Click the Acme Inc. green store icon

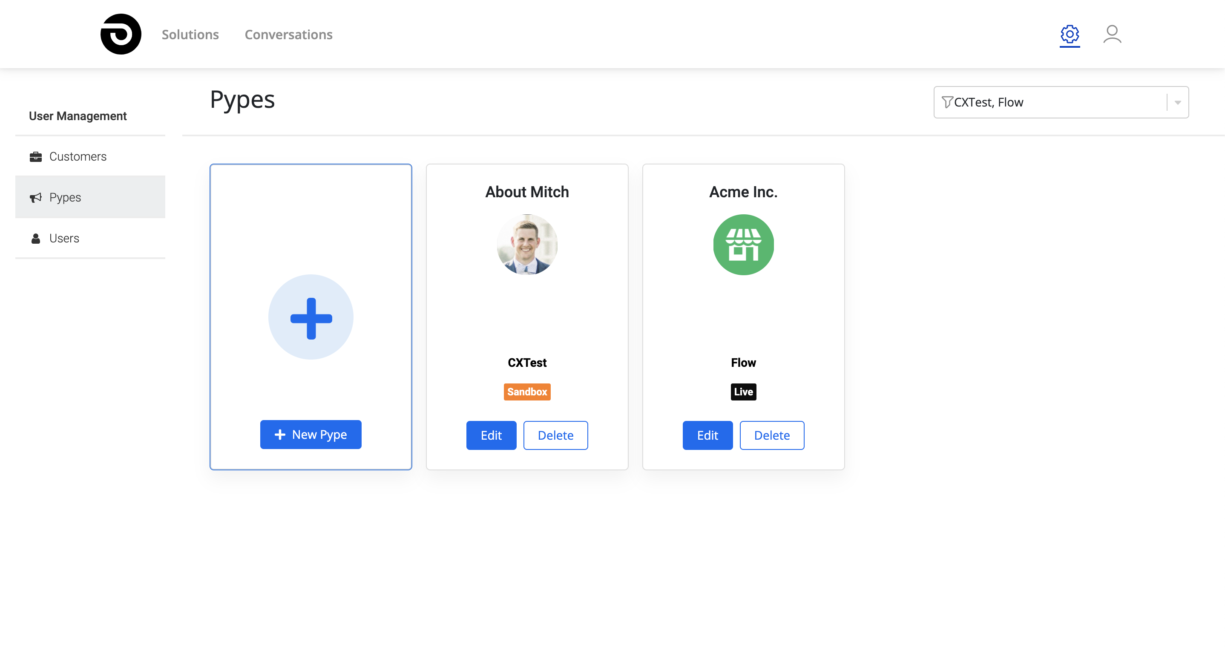pos(743,245)
